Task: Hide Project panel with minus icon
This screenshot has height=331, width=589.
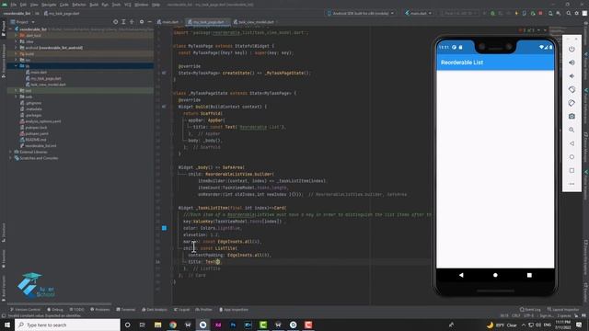Action: [149, 22]
